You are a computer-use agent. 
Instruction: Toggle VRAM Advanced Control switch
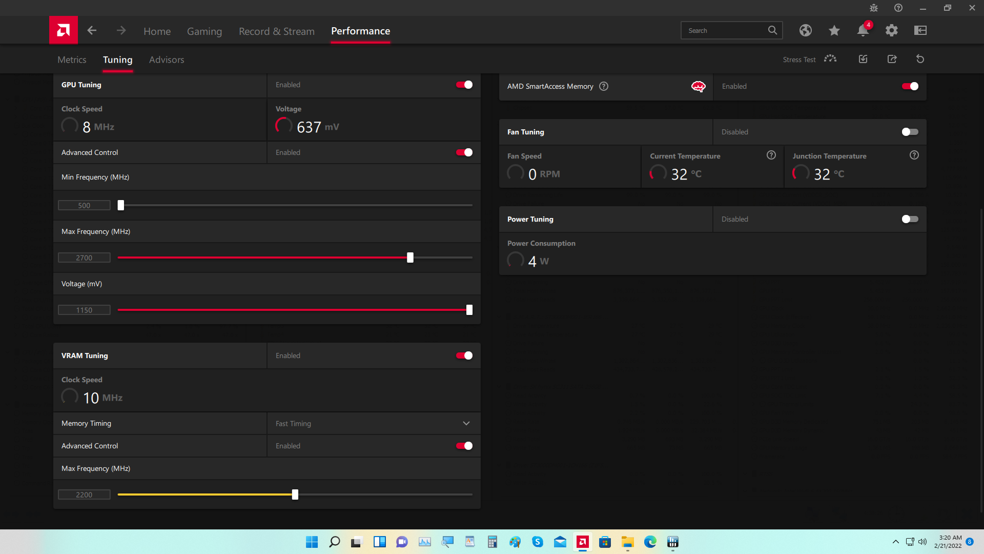click(x=464, y=446)
